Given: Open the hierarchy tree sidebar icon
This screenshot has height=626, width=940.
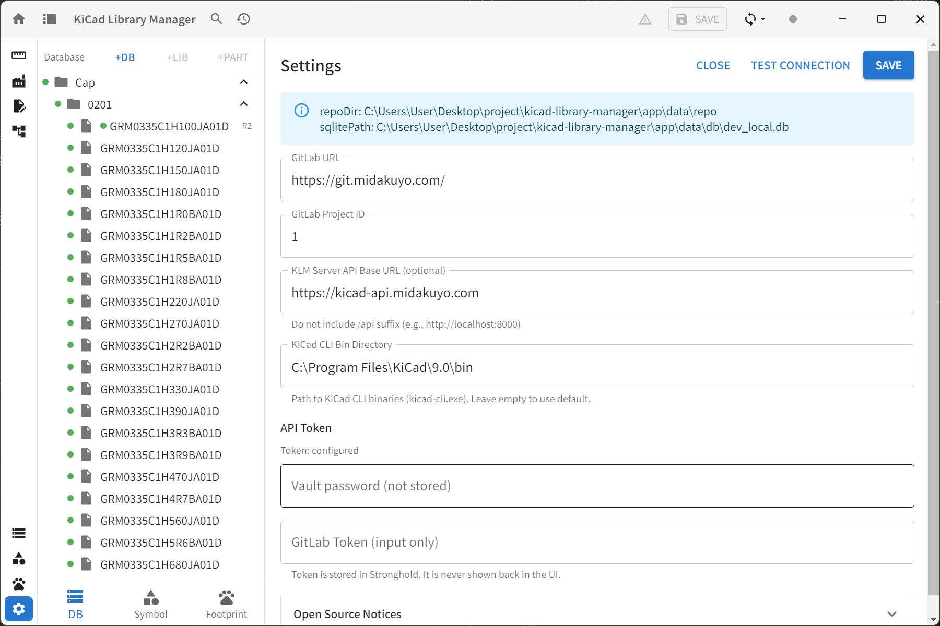Looking at the screenshot, I should coord(19,131).
